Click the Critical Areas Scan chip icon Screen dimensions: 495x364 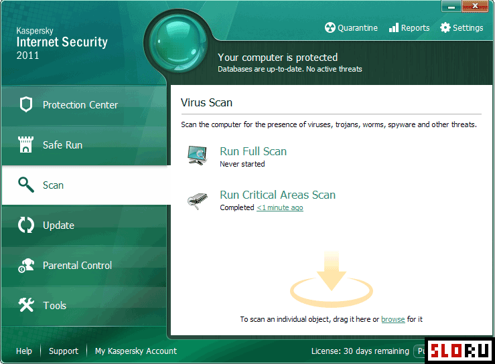point(198,201)
